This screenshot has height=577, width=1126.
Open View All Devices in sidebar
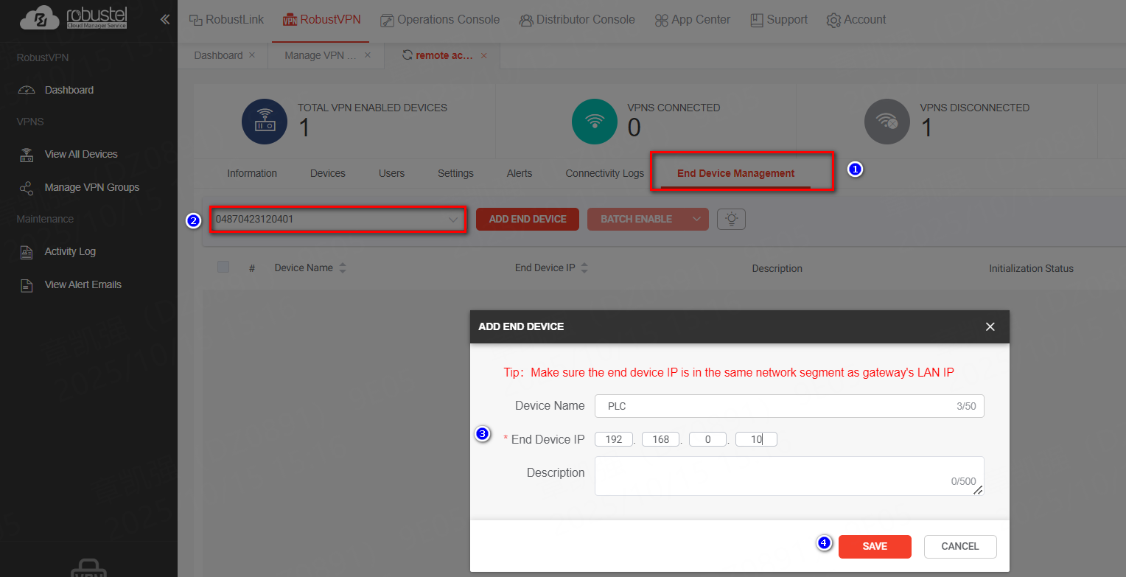coord(80,154)
